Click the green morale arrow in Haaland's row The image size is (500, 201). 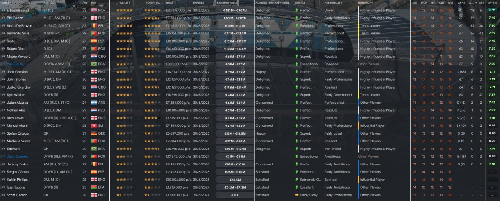296,10
